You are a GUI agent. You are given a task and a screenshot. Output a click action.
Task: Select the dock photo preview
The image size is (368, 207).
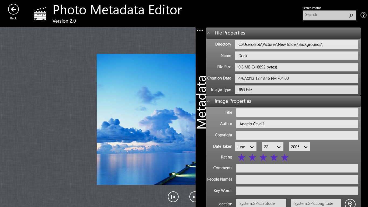[146, 119]
